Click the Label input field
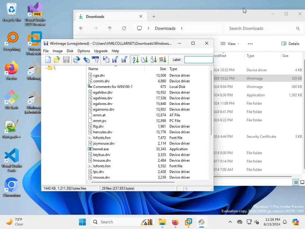Screen dimensions: 305x229 [x=199, y=60]
